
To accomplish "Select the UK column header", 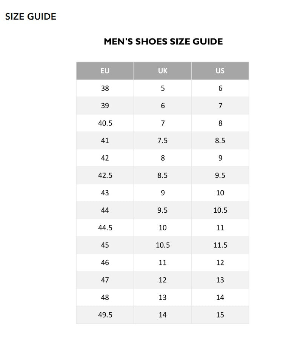I will point(163,71).
